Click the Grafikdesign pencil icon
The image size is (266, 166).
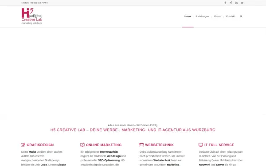pos(23,145)
